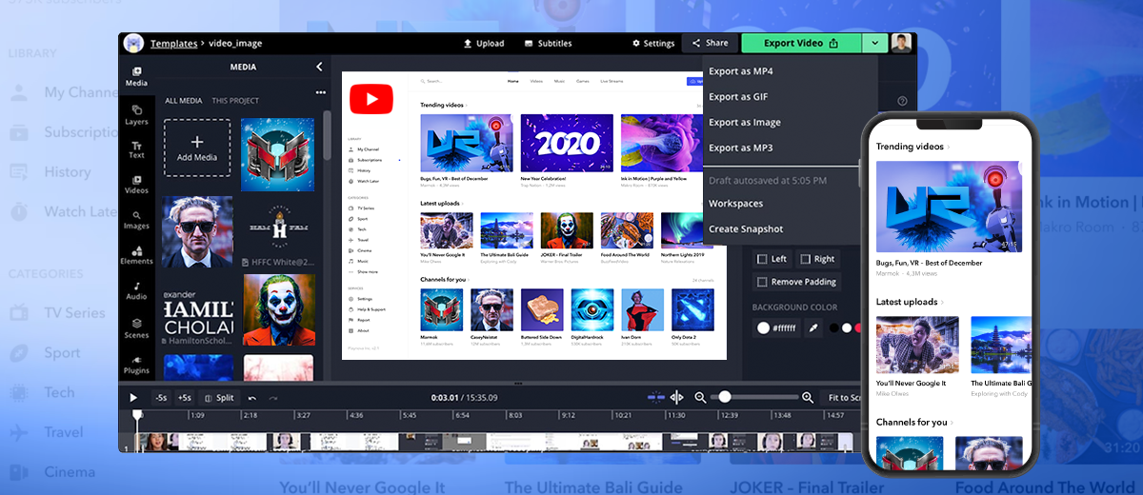The height and width of the screenshot is (495, 1143).
Task: Toggle timeline snapping icon
Action: [x=654, y=397]
